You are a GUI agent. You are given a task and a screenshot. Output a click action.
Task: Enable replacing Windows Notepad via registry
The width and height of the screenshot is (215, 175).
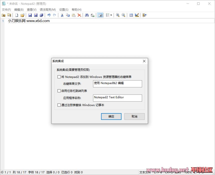coord(59,105)
